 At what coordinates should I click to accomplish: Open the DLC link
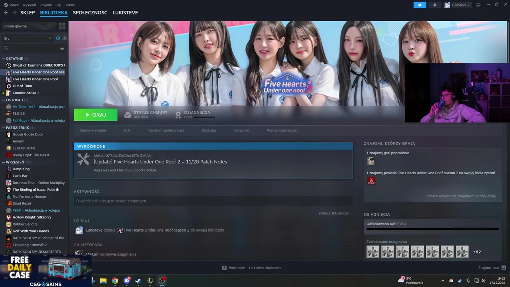[127, 130]
